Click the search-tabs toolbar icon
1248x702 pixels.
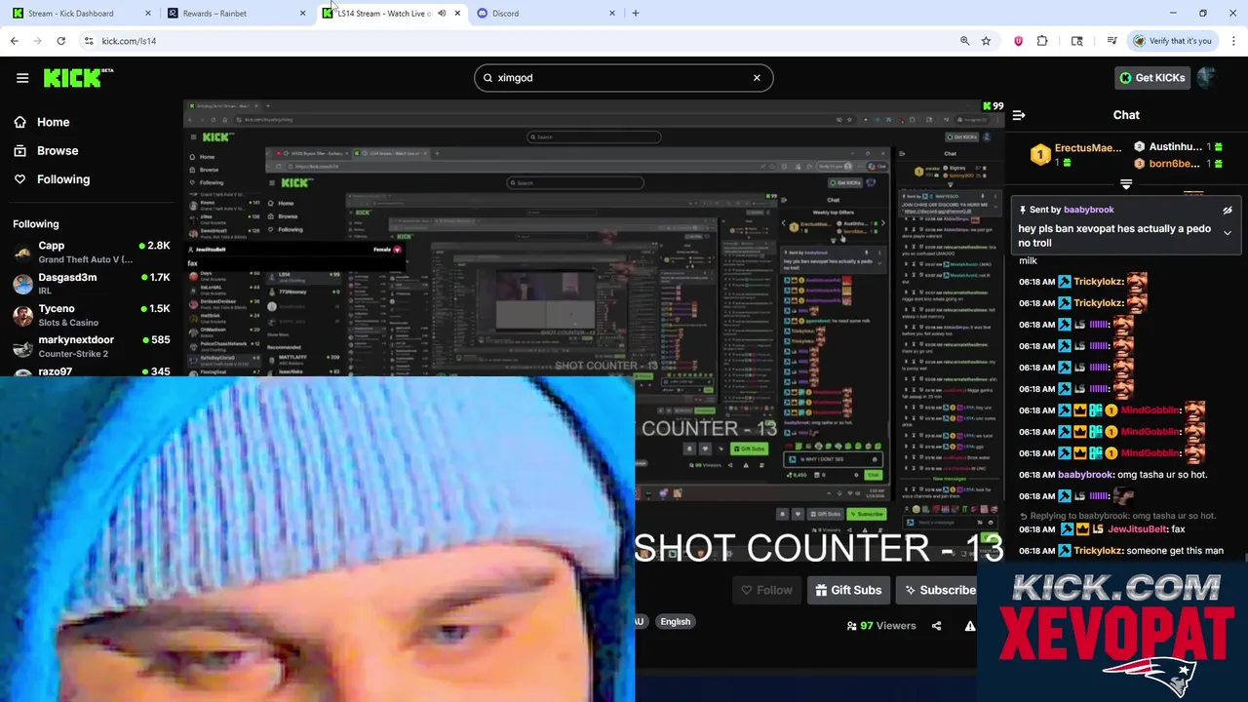coord(1076,41)
